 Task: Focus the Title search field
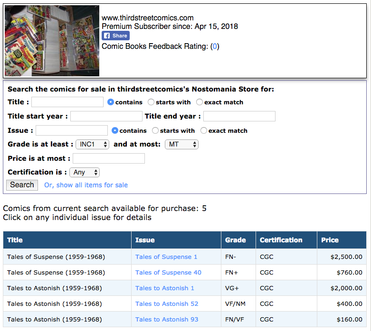pos(67,102)
